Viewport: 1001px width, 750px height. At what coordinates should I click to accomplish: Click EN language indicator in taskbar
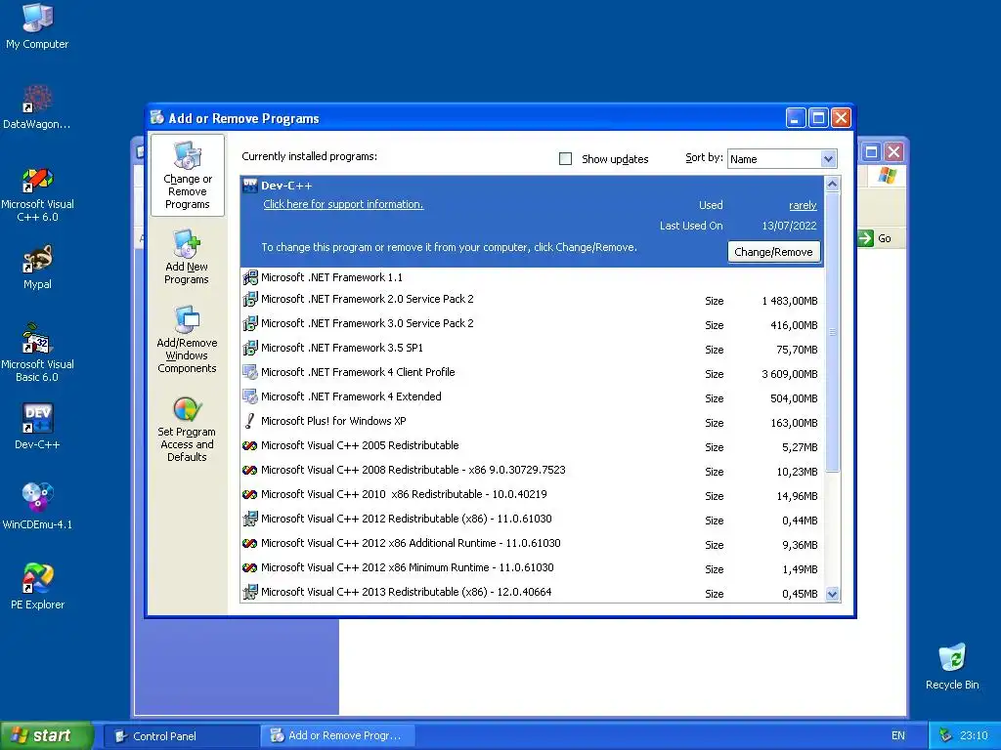pos(897,736)
